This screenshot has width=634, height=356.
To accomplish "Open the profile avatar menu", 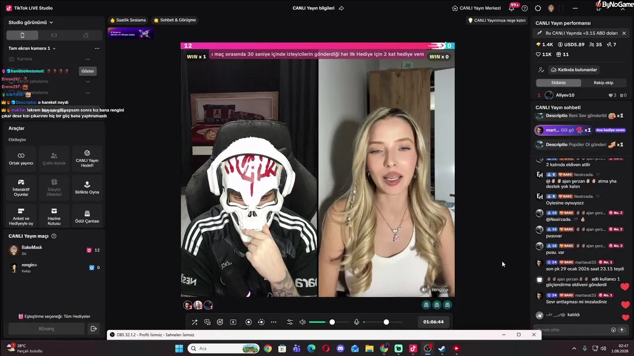I will [x=551, y=8].
